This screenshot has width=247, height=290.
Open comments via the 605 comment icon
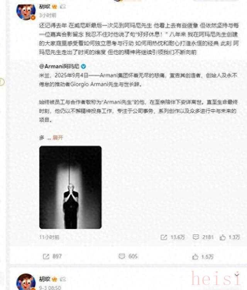[122, 256]
